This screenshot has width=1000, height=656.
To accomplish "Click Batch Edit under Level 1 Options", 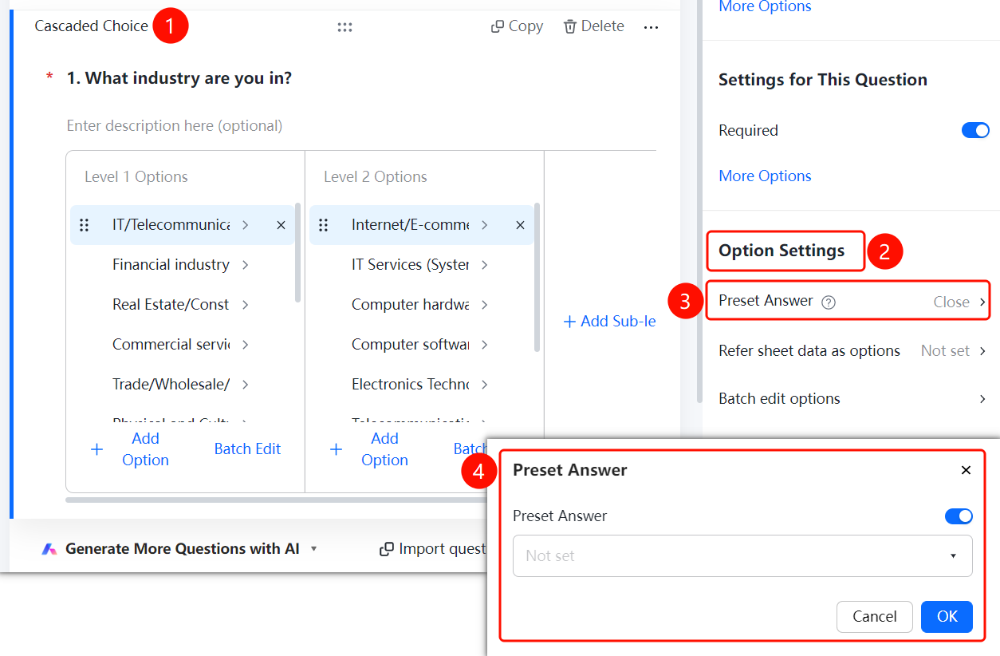I will point(247,449).
